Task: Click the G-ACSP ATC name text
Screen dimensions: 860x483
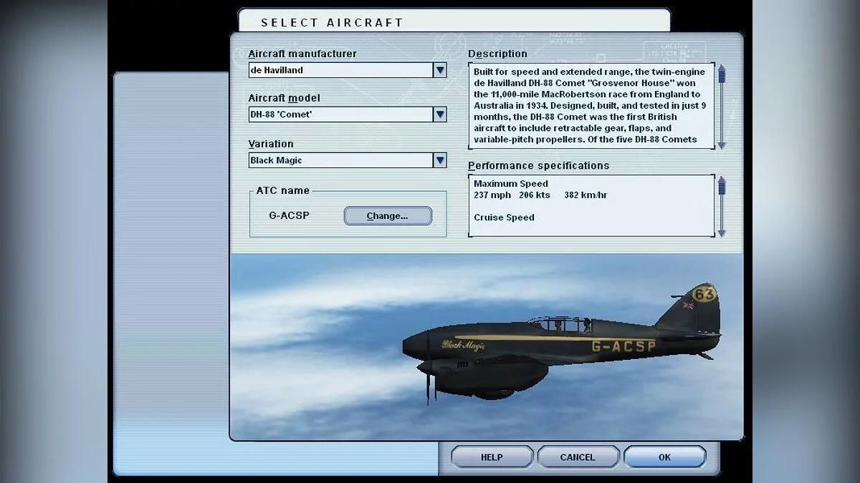Action: pyautogui.click(x=290, y=215)
